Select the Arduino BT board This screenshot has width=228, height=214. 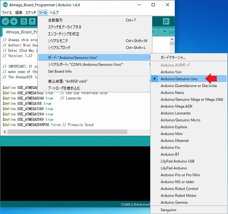click(x=189, y=154)
